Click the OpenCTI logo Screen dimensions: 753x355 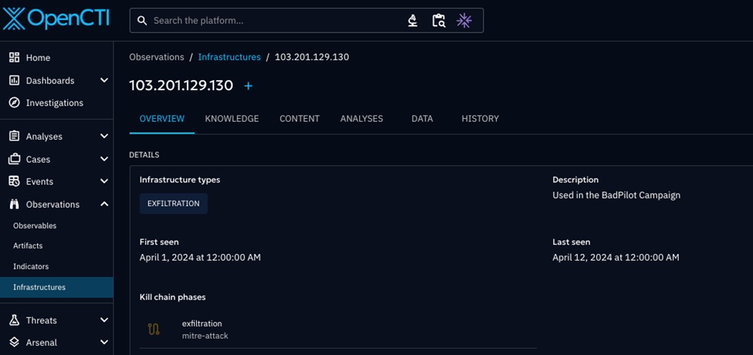56,19
